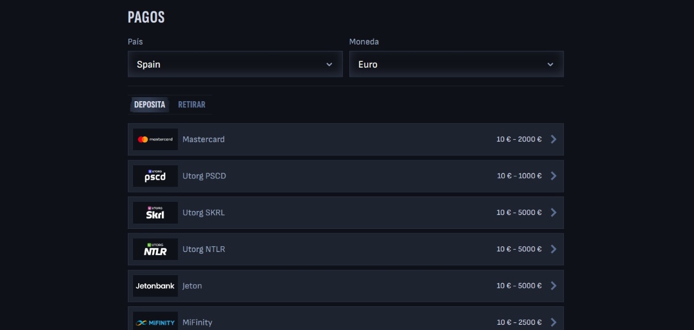Viewport: 694px width, 330px height.
Task: Switch to the Retirar tab
Action: click(x=191, y=105)
